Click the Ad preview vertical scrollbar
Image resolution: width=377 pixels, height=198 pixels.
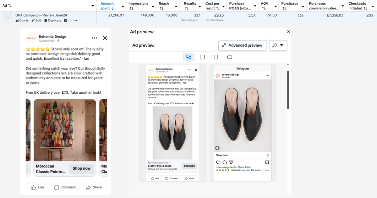[288, 90]
